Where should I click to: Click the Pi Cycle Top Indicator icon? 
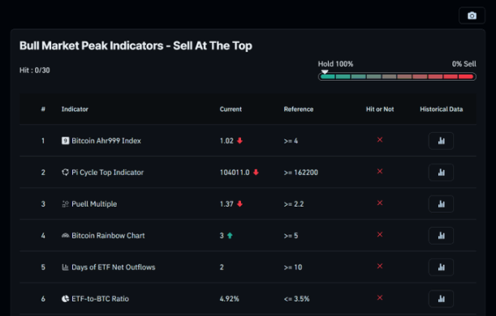pos(65,172)
